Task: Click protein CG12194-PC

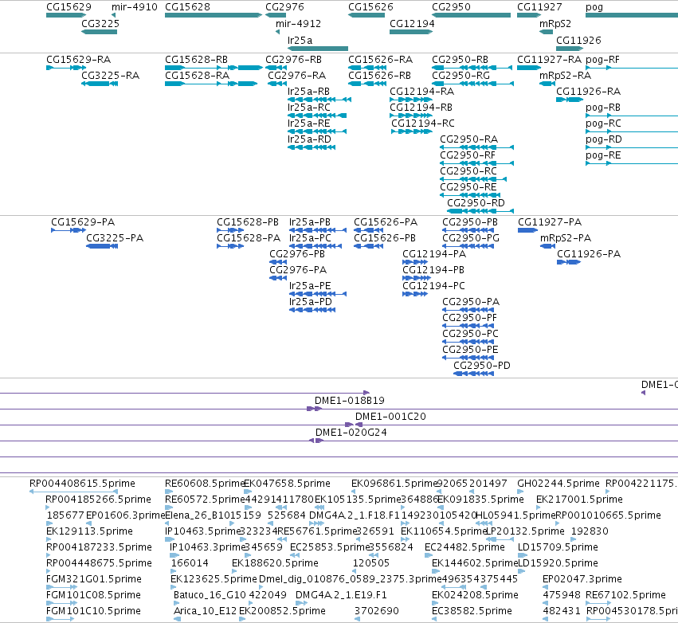Action: [x=433, y=285]
